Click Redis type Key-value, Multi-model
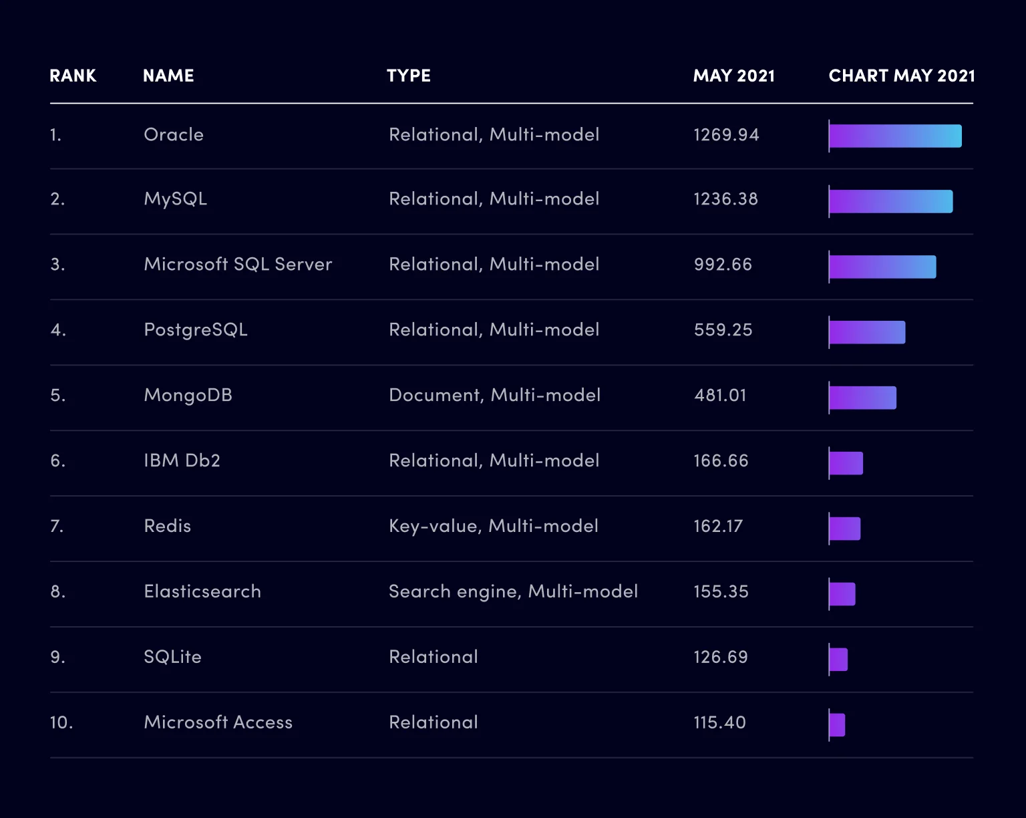Viewport: 1026px width, 818px height. point(494,527)
